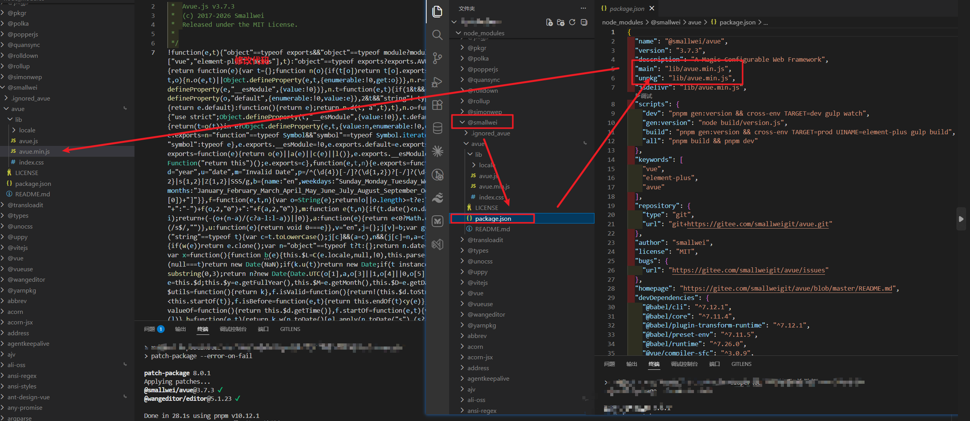Click the New Folder icon in the explorer header
Viewport: 970px width, 421px height.
[561, 22]
